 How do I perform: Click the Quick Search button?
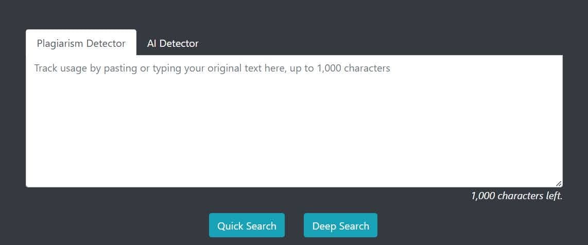[247, 225]
